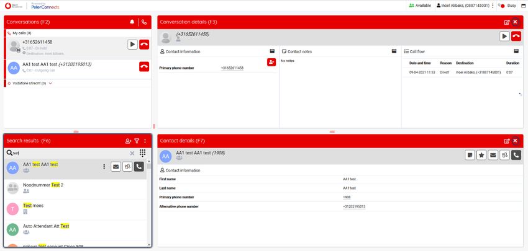Select Noodnummer Test 2 result

click(76, 189)
